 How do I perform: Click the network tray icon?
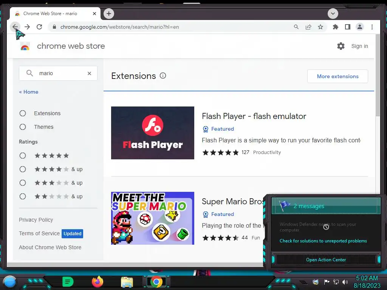336,282
